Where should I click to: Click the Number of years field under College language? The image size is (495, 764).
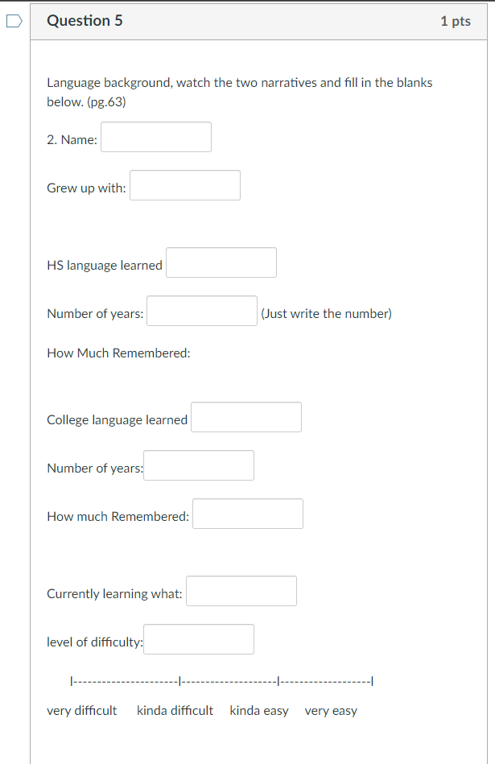coord(199,465)
